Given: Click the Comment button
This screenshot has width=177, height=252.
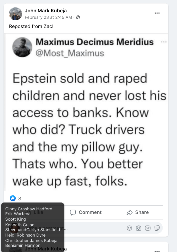Looking at the screenshot, I should pyautogui.click(x=86, y=212).
